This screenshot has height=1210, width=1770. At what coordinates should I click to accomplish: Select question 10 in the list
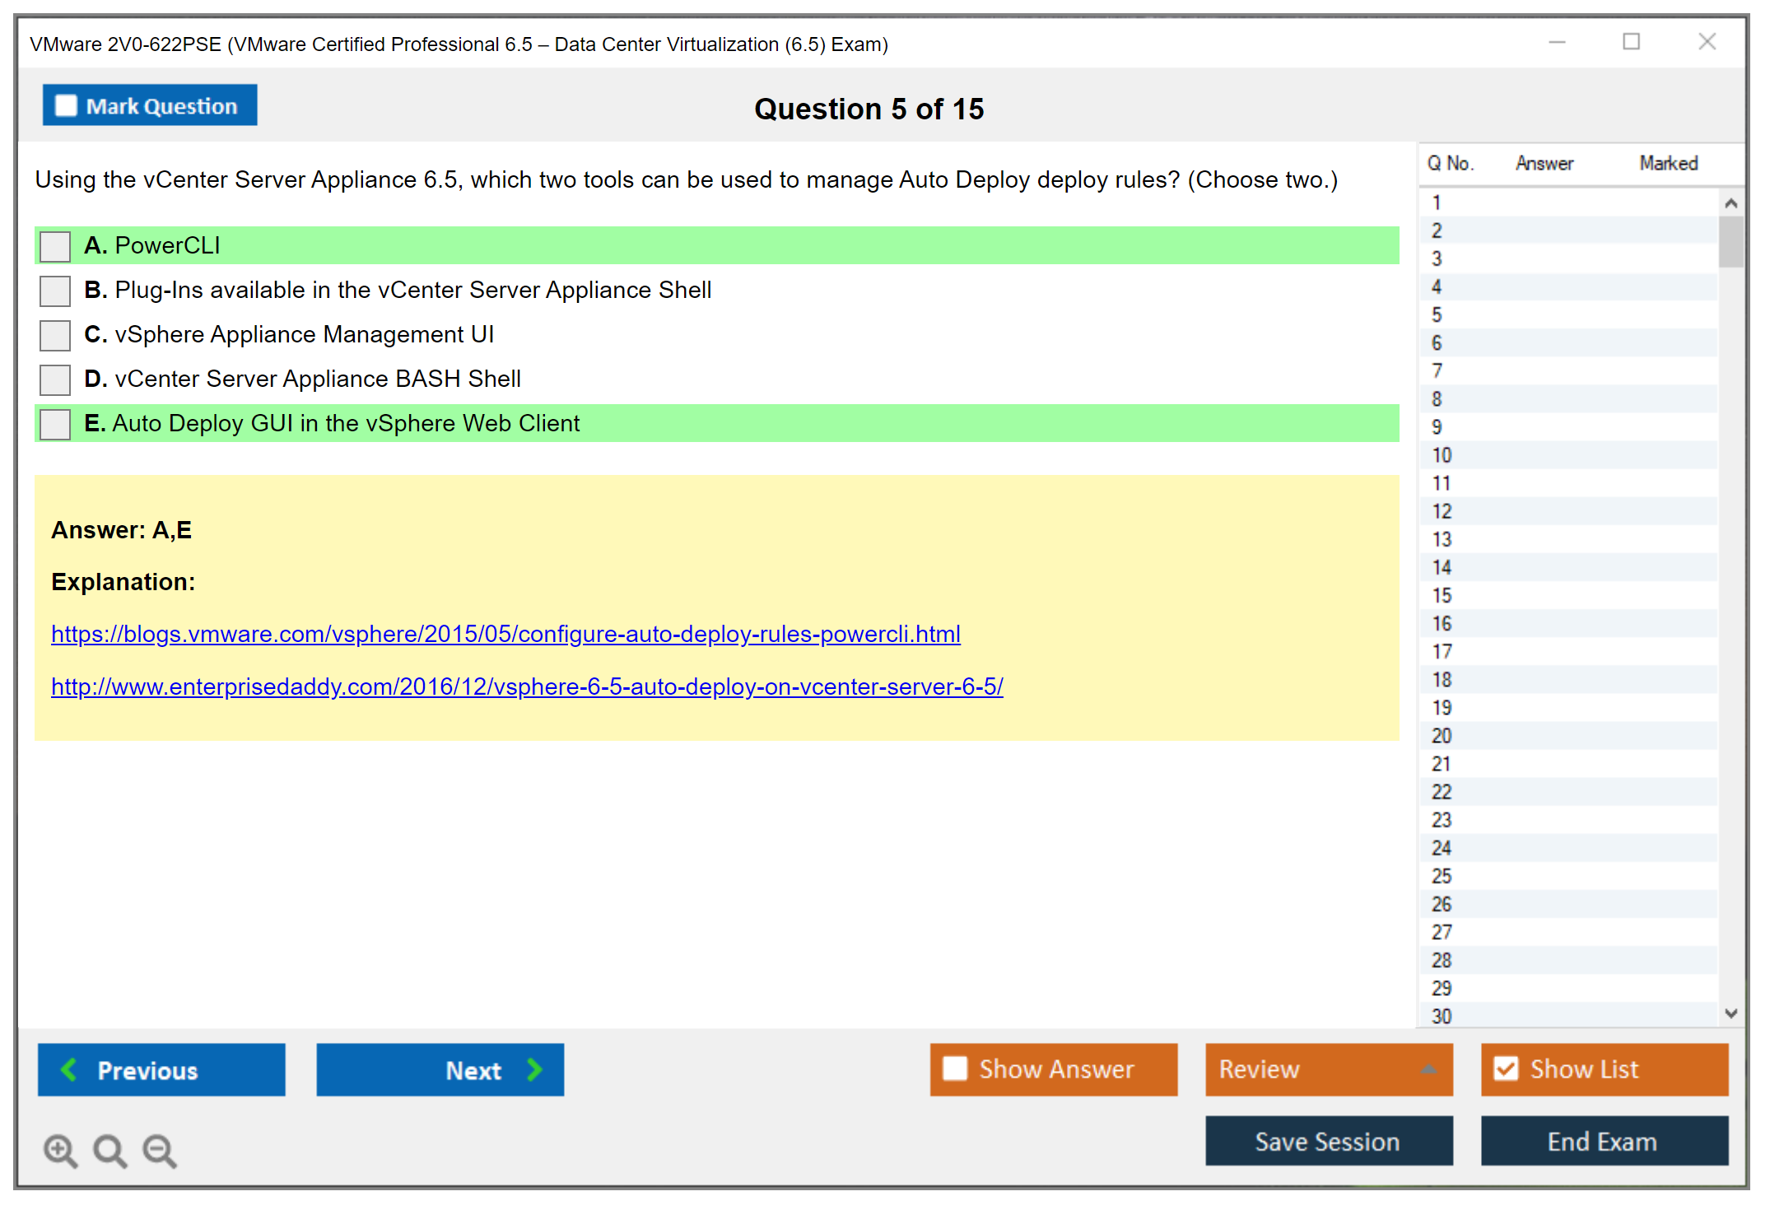1442,455
